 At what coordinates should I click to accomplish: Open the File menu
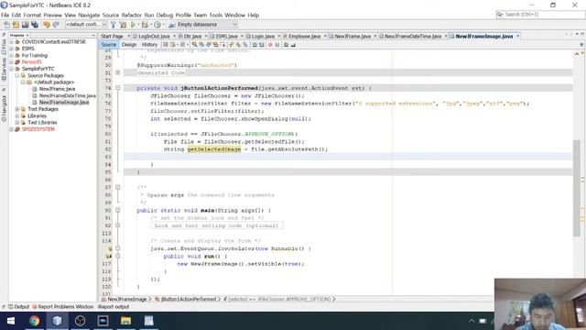click(5, 16)
